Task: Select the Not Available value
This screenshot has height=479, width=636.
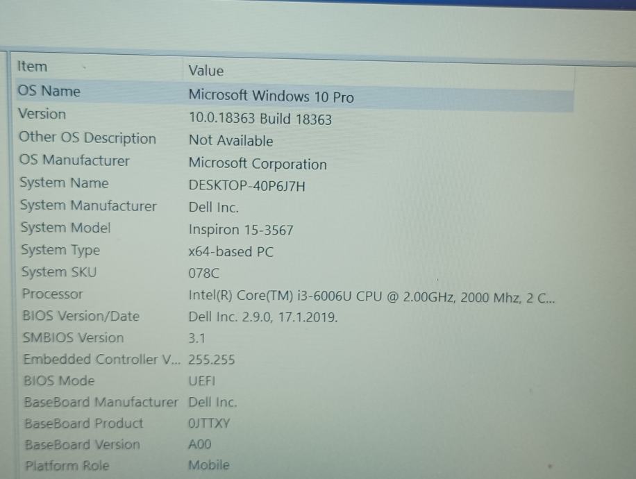Action: coord(231,140)
